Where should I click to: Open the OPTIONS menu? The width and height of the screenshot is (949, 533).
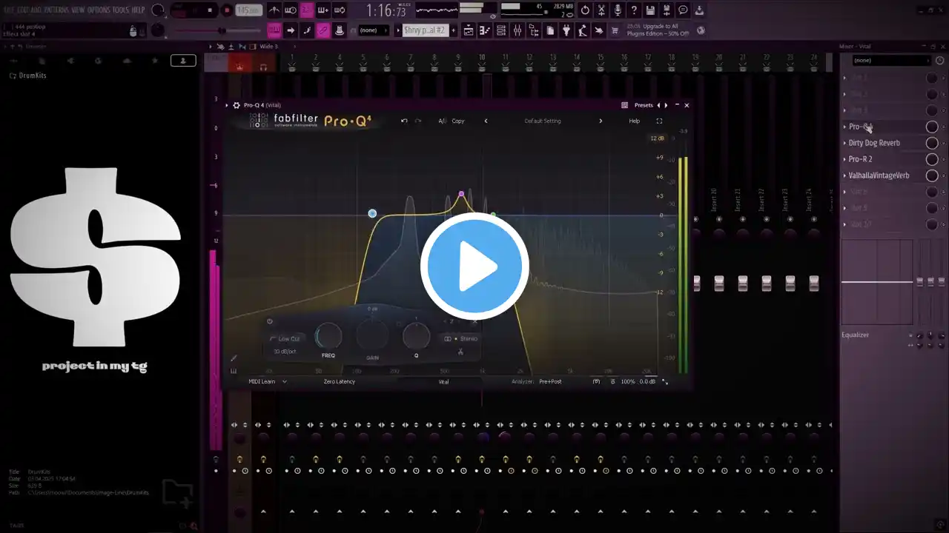coord(99,10)
